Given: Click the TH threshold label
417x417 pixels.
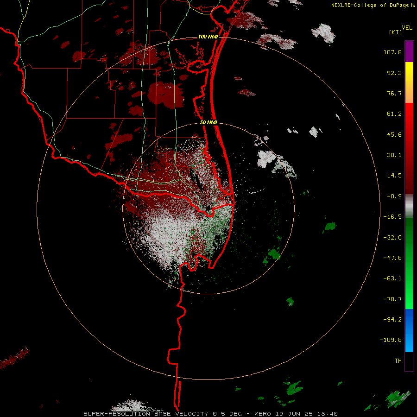Looking at the screenshot, I should [x=398, y=361].
